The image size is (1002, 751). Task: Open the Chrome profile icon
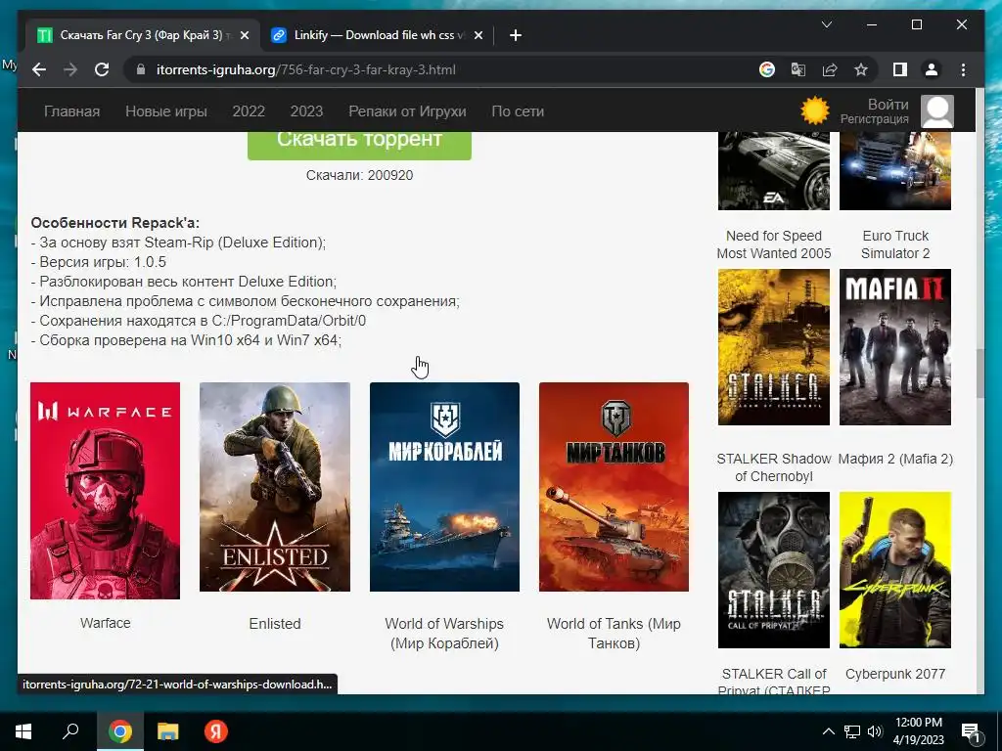pyautogui.click(x=932, y=69)
